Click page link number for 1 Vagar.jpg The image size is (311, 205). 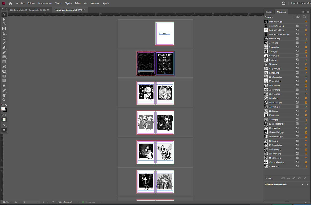[x=306, y=166]
